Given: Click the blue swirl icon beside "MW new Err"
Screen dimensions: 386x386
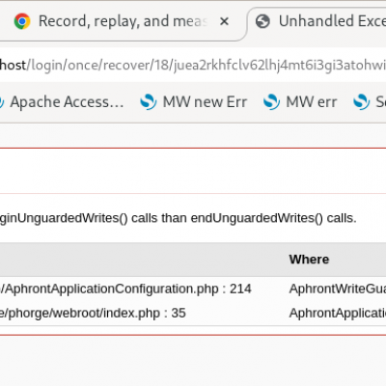Looking at the screenshot, I should (x=149, y=102).
